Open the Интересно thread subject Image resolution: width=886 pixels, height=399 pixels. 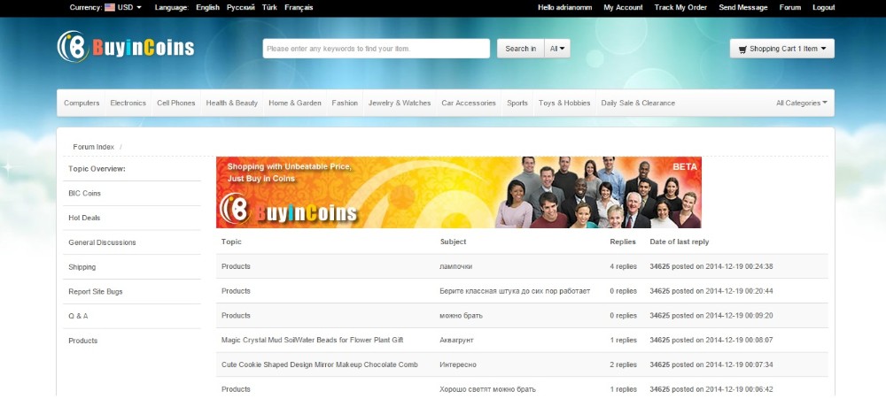[x=458, y=364]
